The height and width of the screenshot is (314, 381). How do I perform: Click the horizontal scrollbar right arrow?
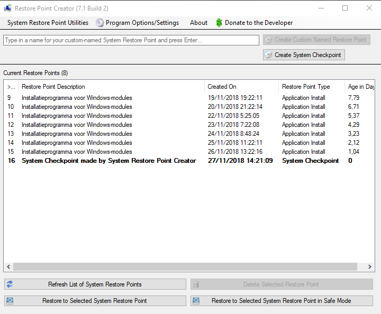click(370, 267)
